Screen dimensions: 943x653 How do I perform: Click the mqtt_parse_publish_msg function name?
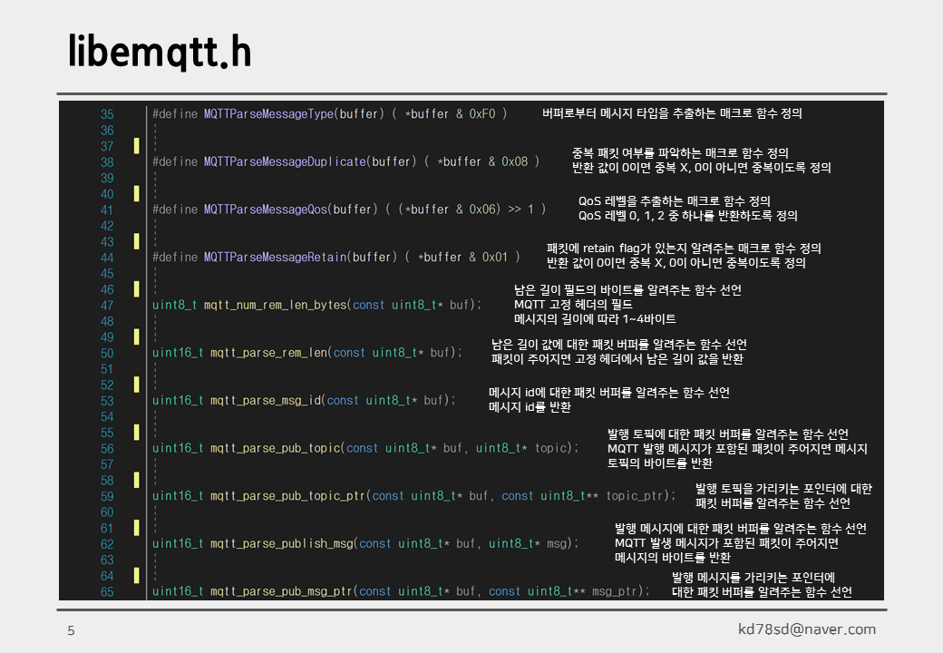[x=281, y=543]
